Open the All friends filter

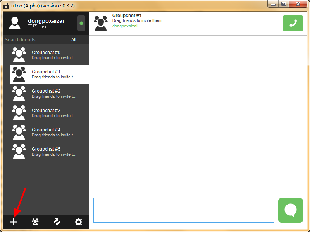tap(74, 40)
